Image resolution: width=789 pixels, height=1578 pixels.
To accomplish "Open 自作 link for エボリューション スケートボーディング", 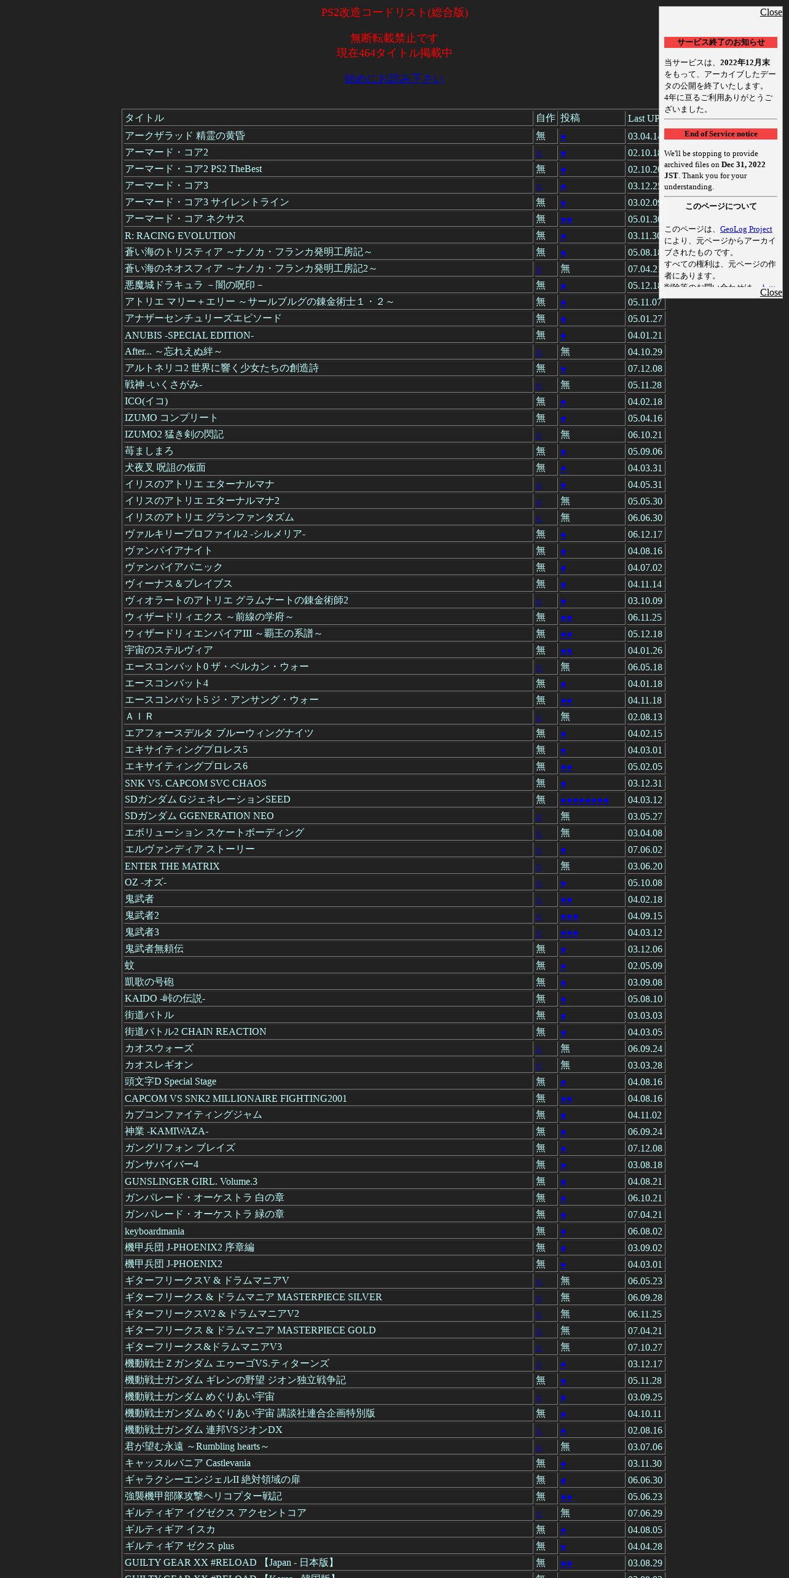I will coord(539,833).
